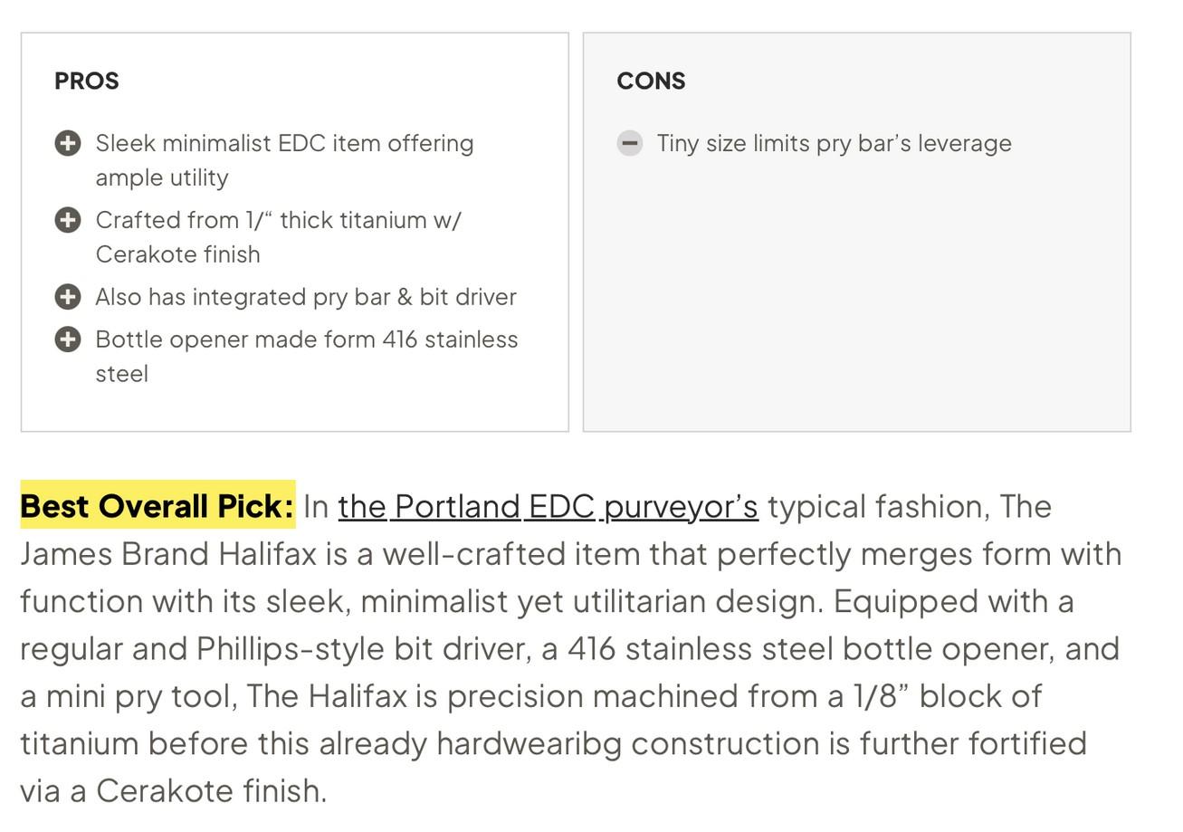Click the "Tiny size limits pry bar's leverage" text
Image resolution: width=1183 pixels, height=832 pixels.
pyautogui.click(x=834, y=143)
